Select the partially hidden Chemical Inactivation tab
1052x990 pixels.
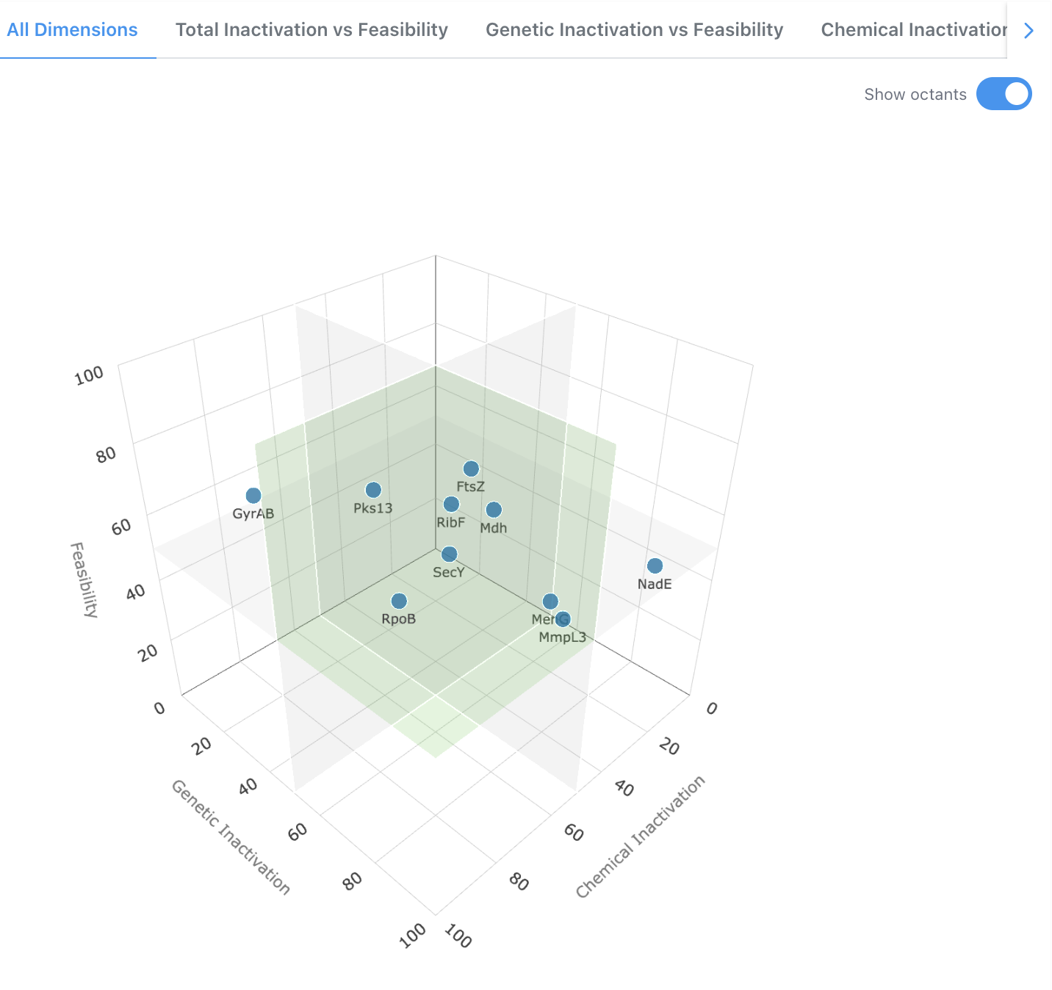912,30
